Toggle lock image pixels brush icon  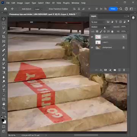coord(101,31)
